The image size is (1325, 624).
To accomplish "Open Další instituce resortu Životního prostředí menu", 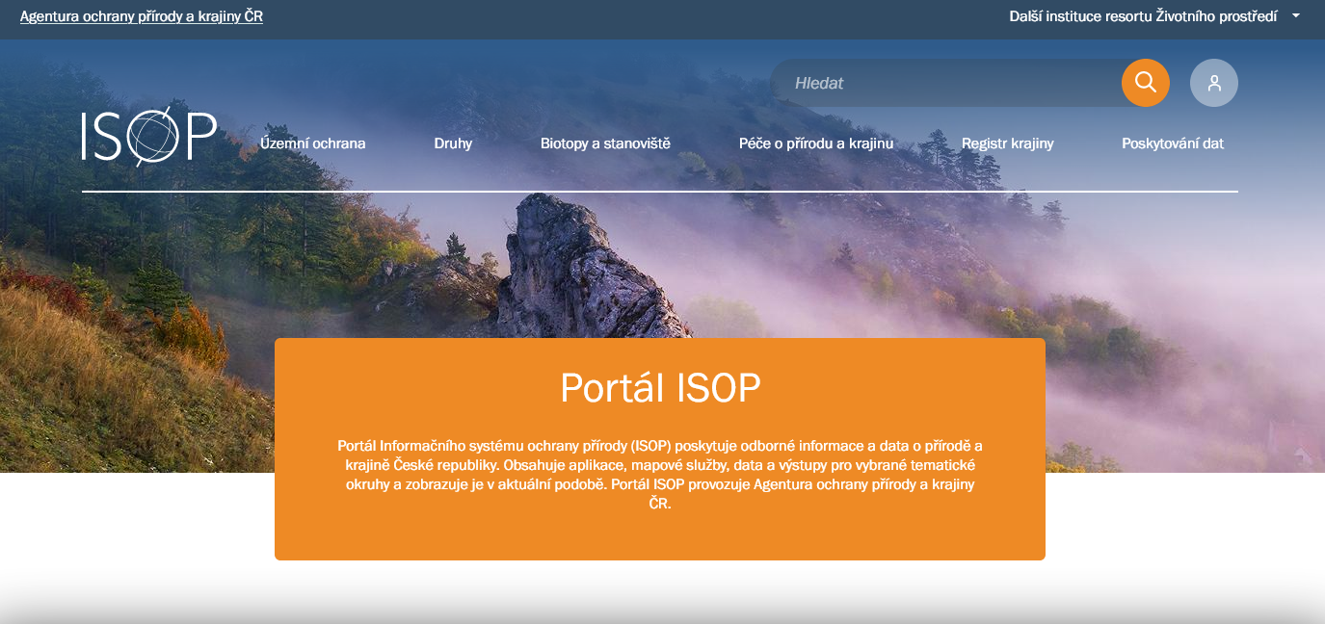I will [1144, 16].
